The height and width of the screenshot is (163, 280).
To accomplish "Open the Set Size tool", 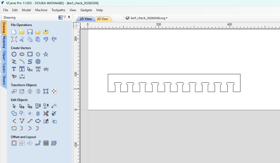I will point(22,91).
